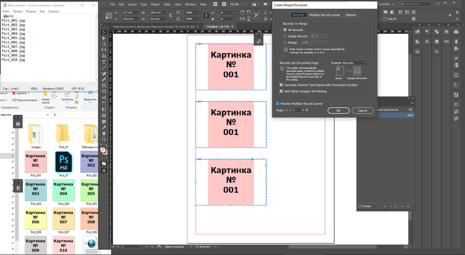Click Переименовать in Explorer ribbon
This screenshot has width=465, height=255.
coord(24,100)
